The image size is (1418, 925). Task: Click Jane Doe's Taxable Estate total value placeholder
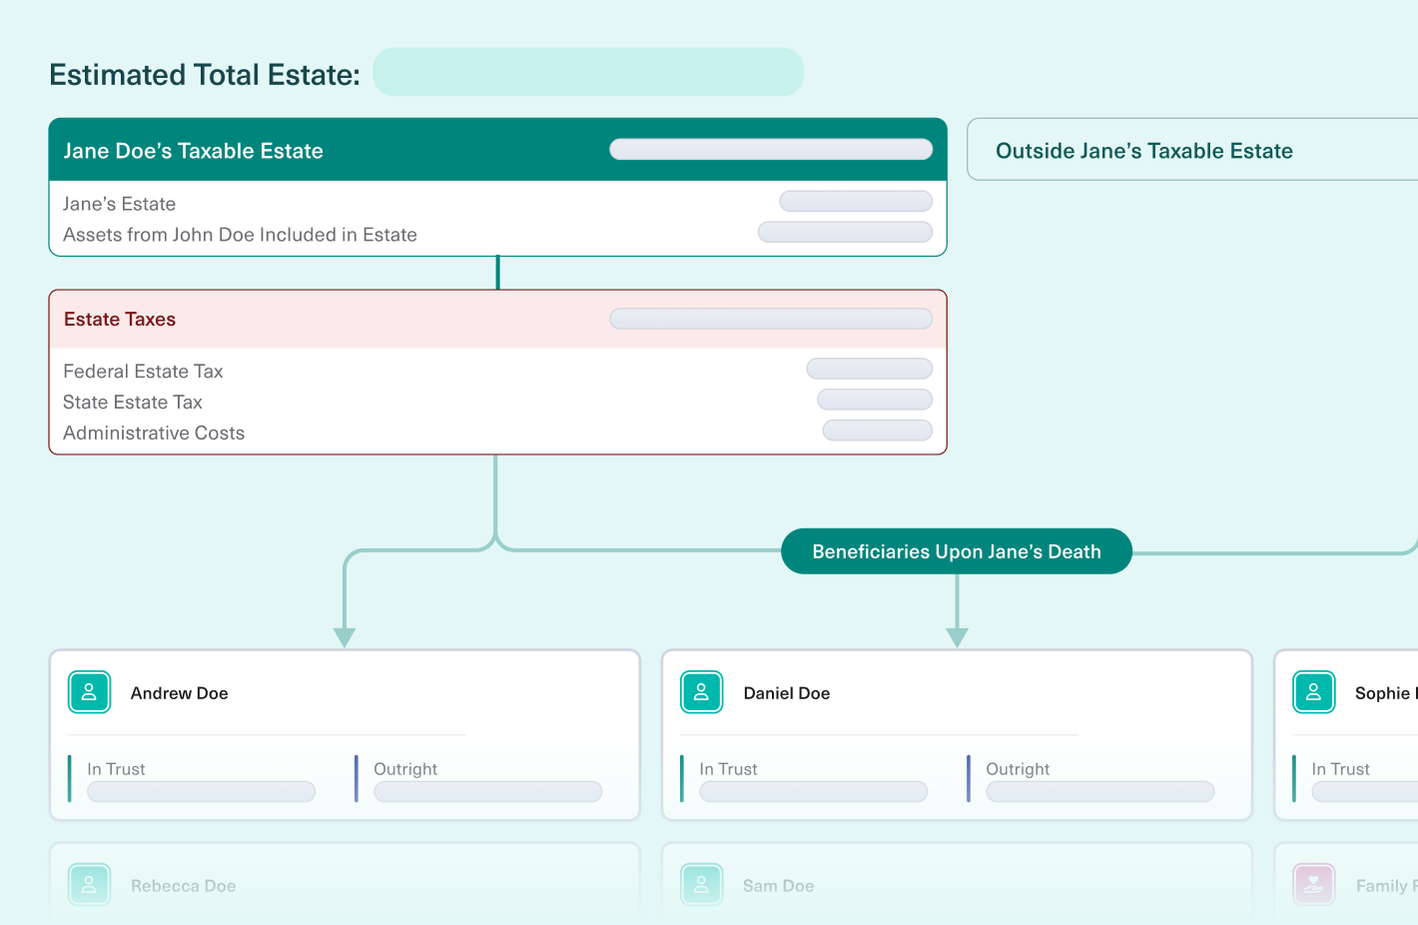[x=771, y=150]
